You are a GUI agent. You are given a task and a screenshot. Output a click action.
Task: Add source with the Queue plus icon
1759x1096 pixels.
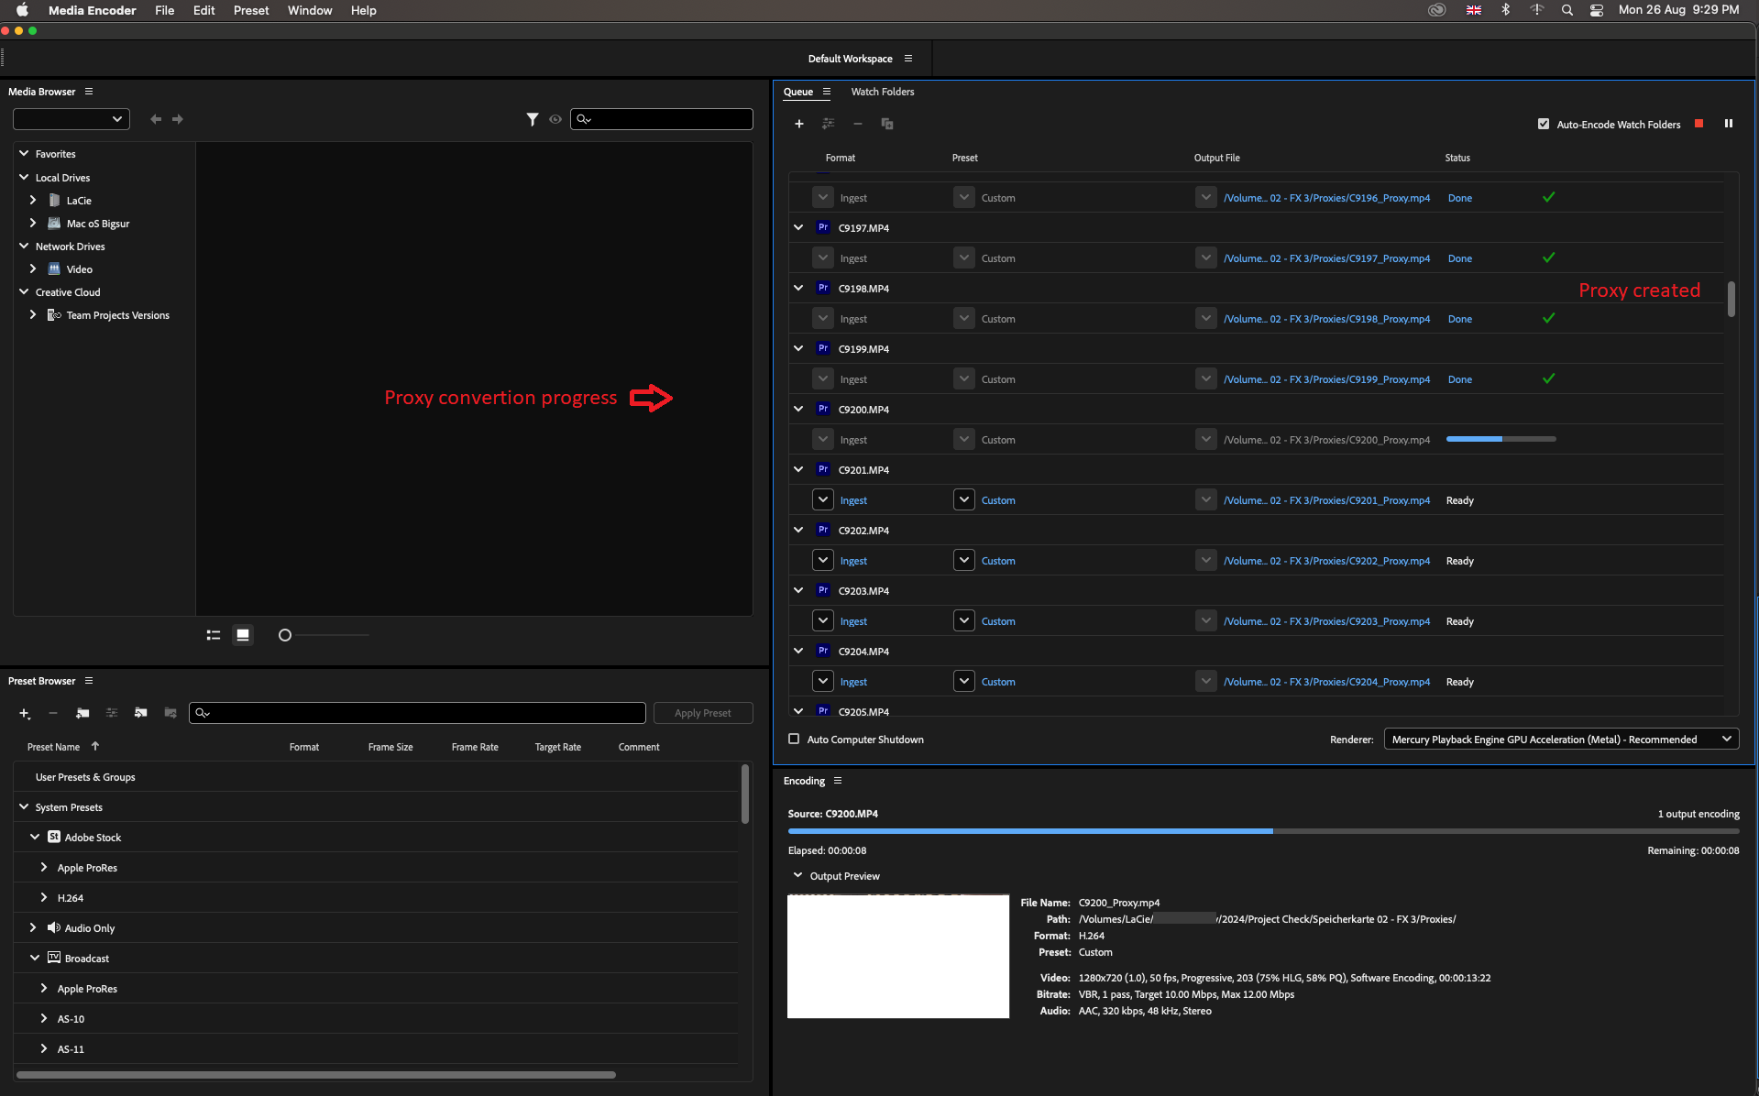click(798, 124)
